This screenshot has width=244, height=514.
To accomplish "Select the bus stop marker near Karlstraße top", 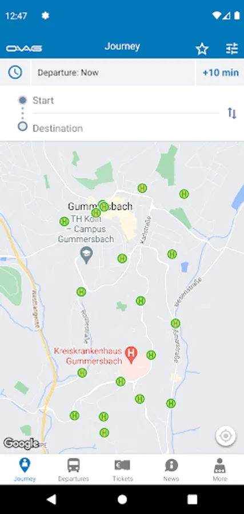I will (142, 188).
